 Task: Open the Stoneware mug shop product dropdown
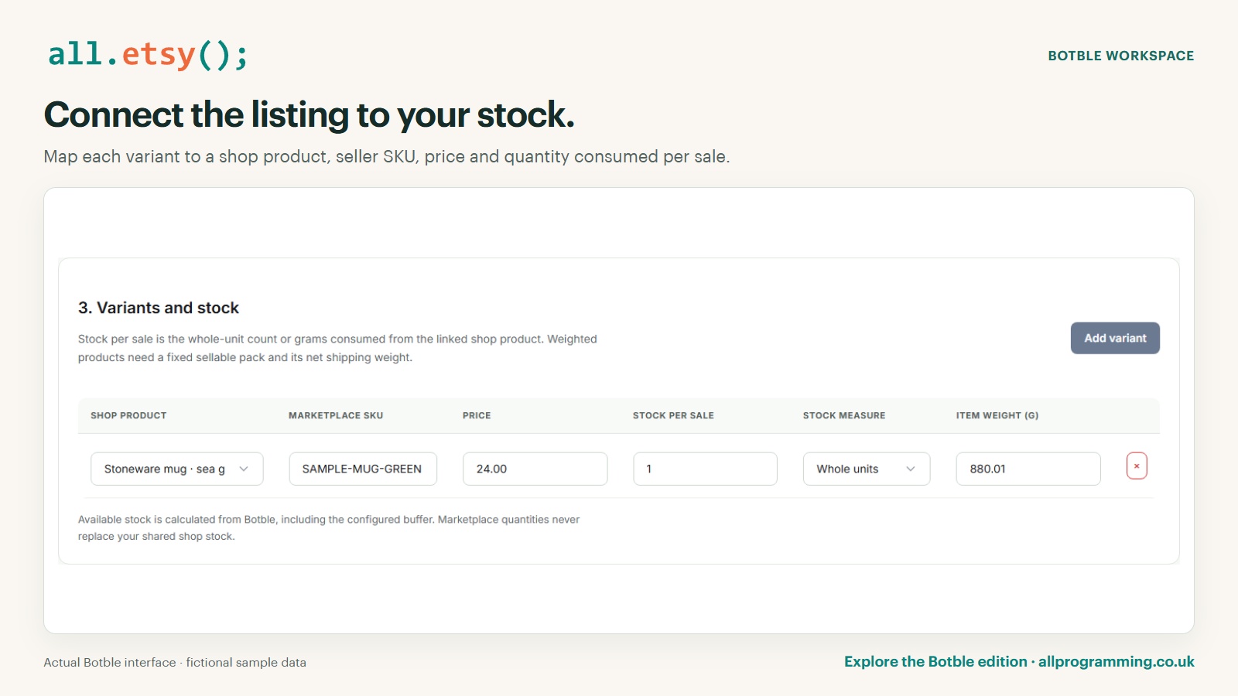(x=177, y=469)
